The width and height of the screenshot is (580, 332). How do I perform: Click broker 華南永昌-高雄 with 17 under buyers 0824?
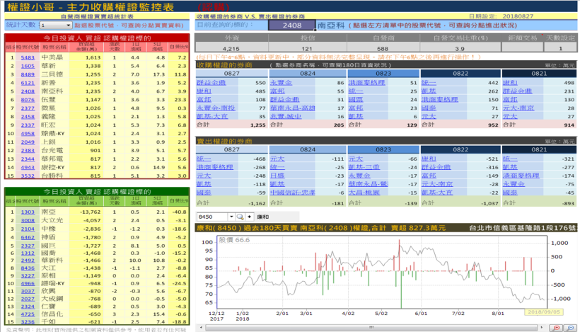(292, 108)
